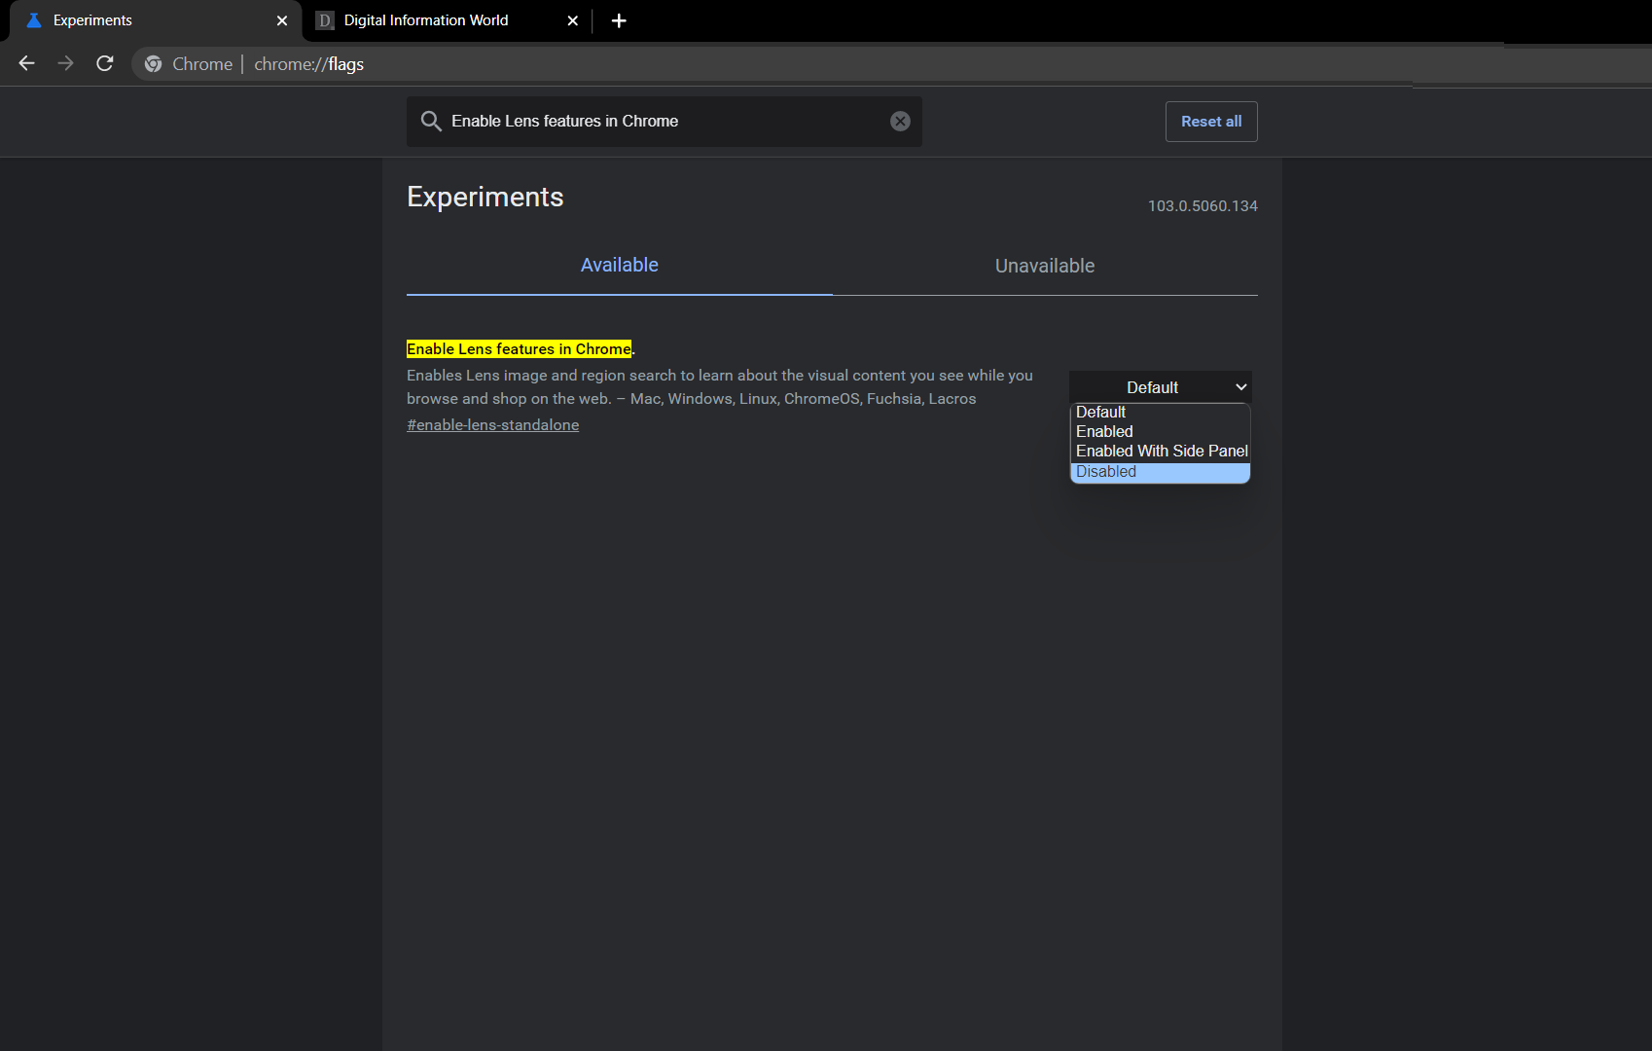Choose Disabled in the dropdown list
This screenshot has height=1051, width=1652.
(1160, 472)
